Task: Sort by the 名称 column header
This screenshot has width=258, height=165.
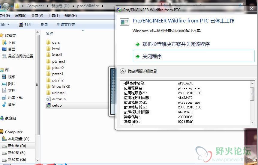Action: (49, 33)
